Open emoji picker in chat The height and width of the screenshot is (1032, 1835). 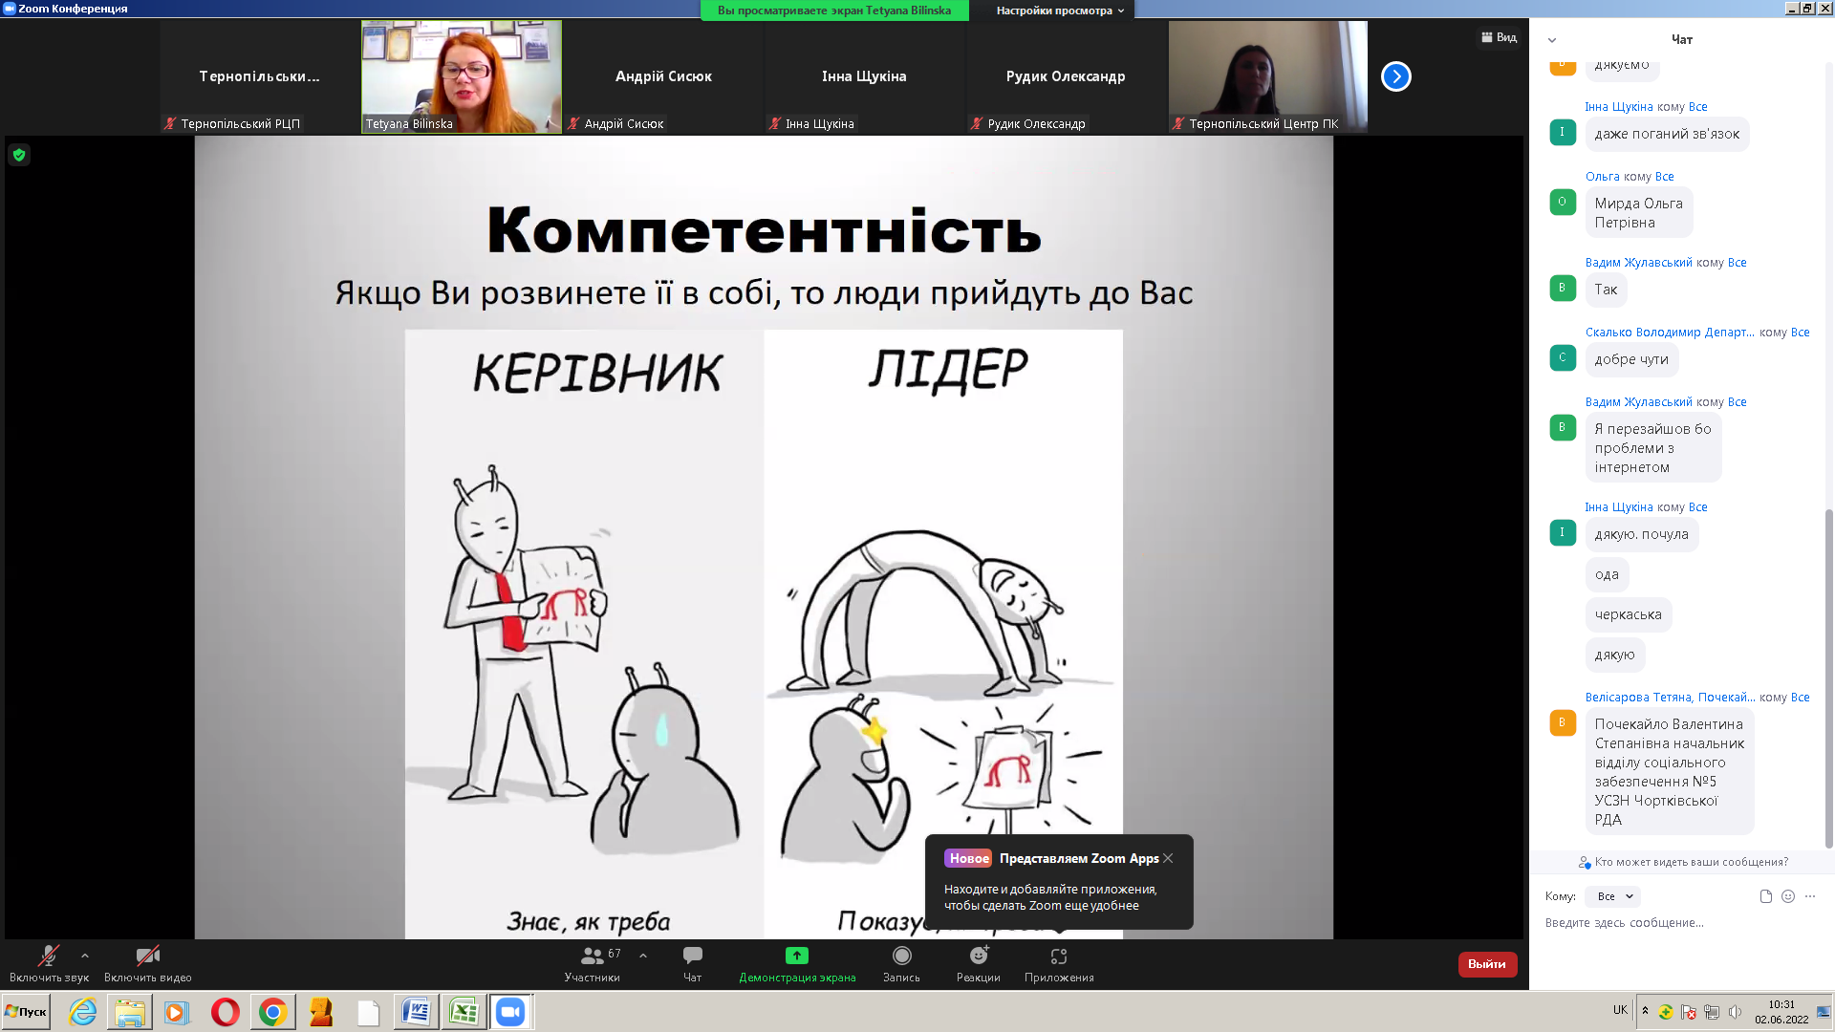(1788, 896)
